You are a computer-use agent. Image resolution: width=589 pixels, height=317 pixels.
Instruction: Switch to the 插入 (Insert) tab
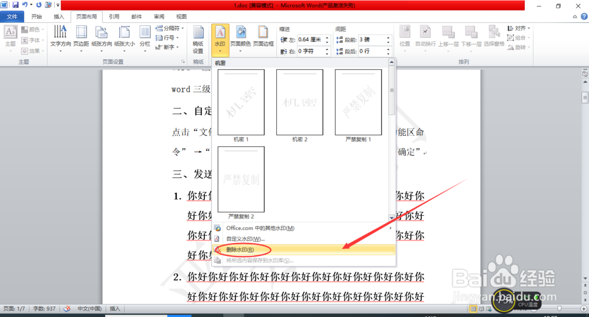click(x=58, y=16)
